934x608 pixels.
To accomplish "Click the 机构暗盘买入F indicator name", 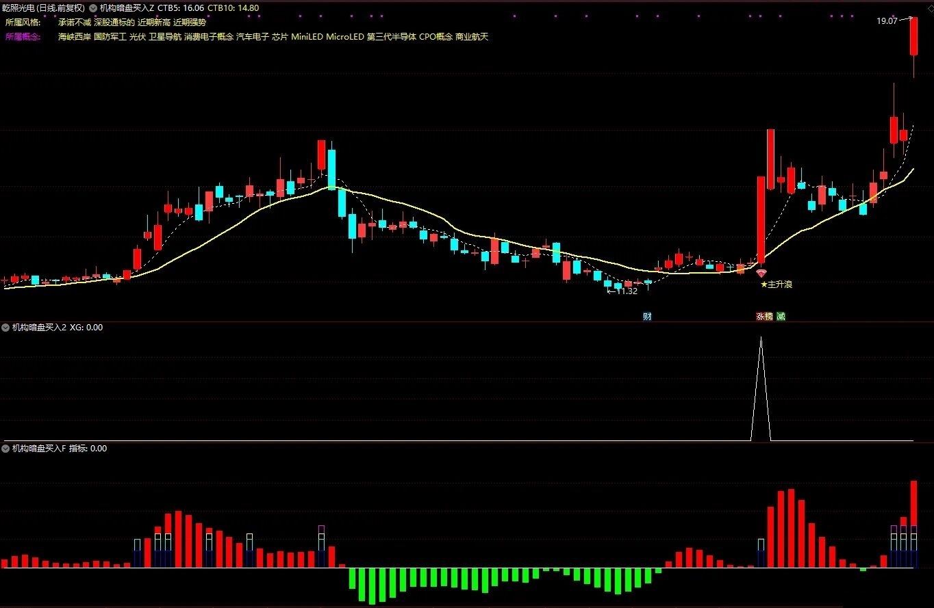I will 39,449.
